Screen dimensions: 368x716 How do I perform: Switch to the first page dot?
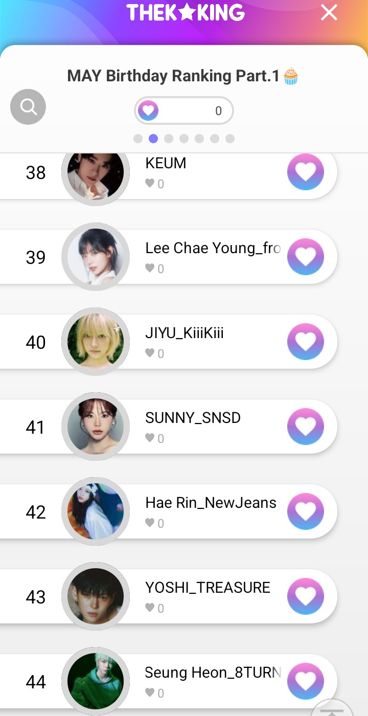click(x=138, y=139)
